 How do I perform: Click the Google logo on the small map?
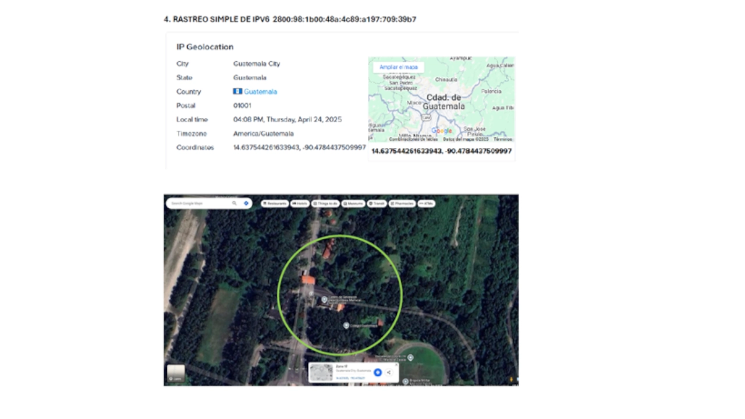pyautogui.click(x=441, y=131)
